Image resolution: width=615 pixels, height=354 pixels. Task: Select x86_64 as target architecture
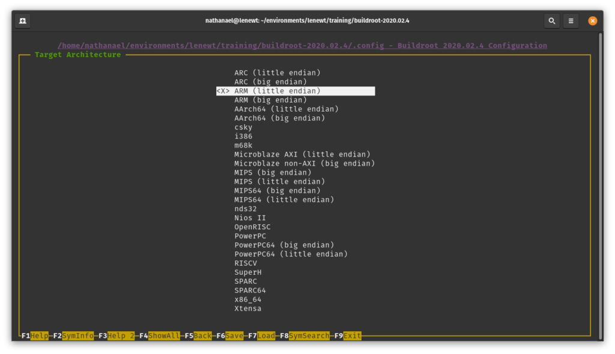[x=247, y=299]
